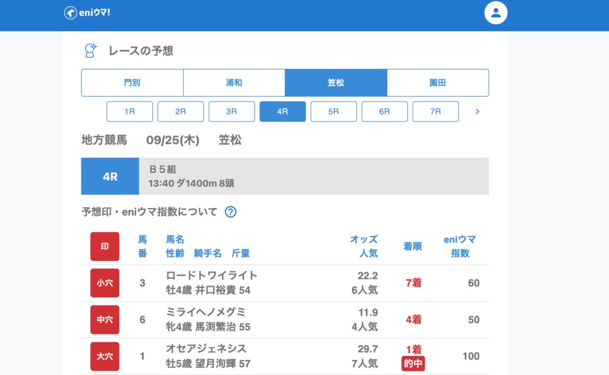The height and width of the screenshot is (375, 609).
Task: Click the 中穴 prediction mark badge
Action: [105, 320]
